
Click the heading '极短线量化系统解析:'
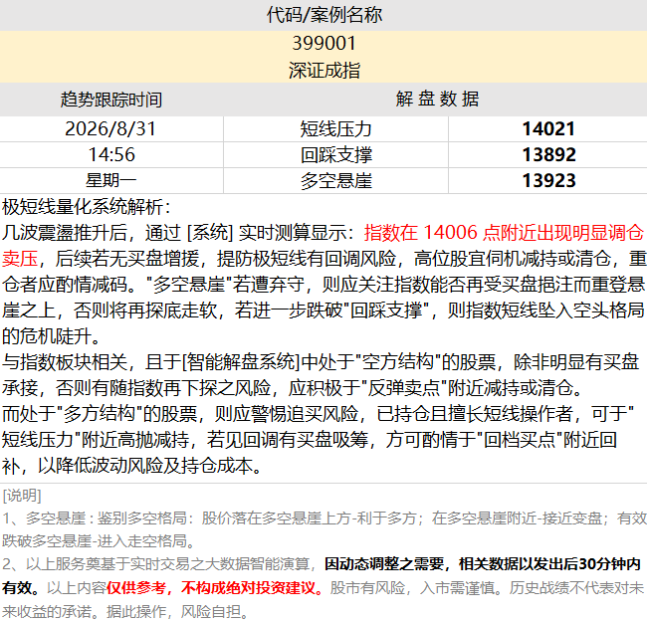point(87,207)
